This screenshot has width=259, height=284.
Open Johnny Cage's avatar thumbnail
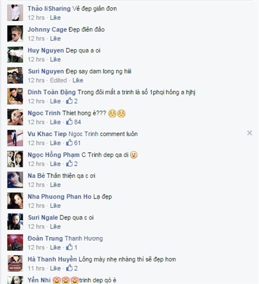click(x=15, y=33)
